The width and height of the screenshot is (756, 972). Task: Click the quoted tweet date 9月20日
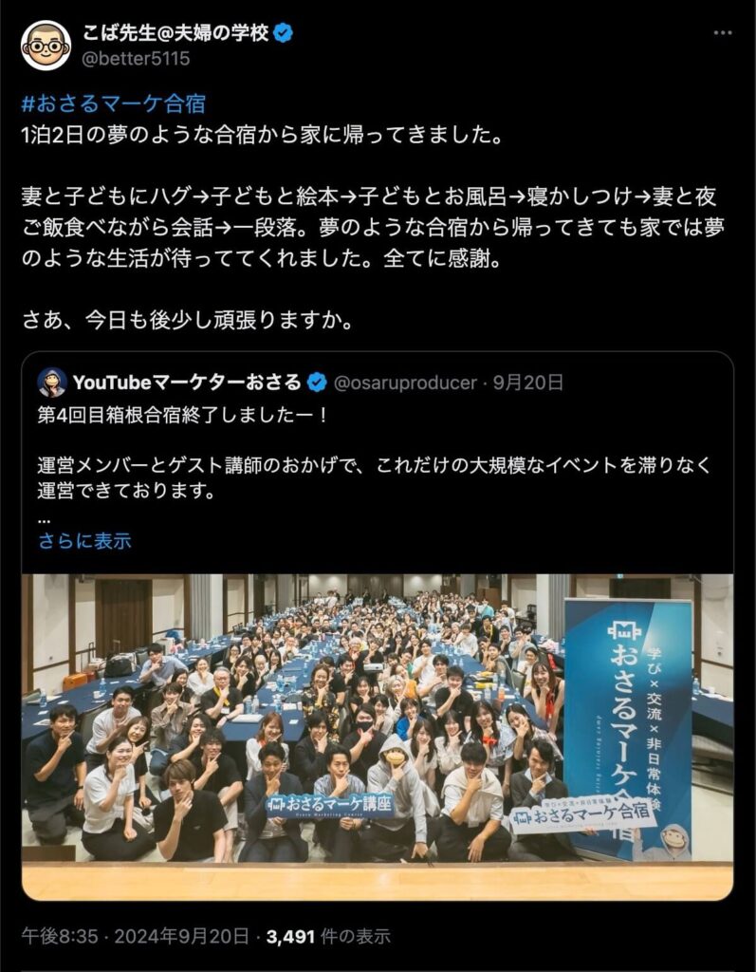coord(528,383)
